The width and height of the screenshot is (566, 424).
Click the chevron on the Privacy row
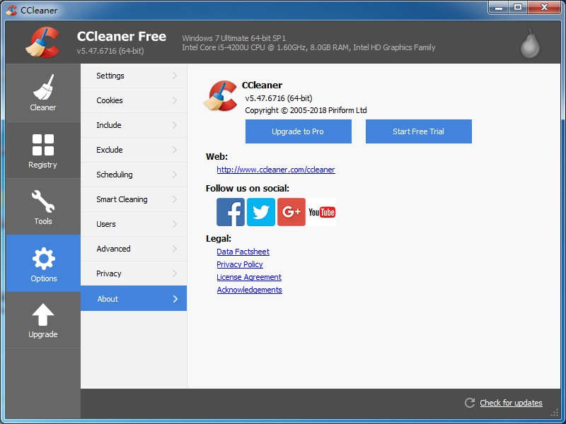(175, 273)
